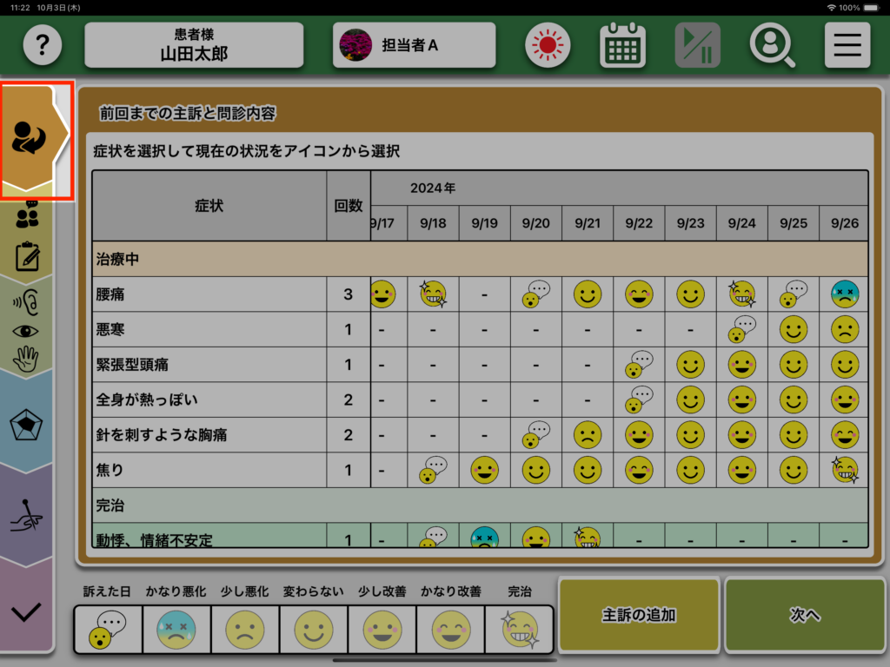This screenshot has height=667, width=890.
Task: Click the 次へ button
Action: [x=804, y=615]
